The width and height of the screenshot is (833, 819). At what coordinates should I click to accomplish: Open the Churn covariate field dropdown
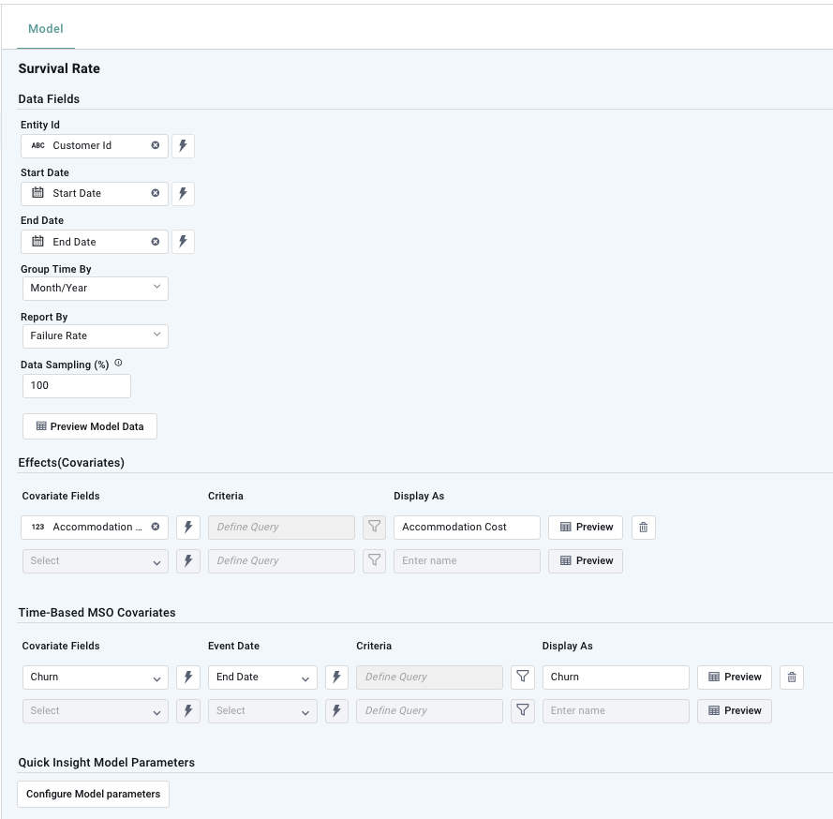coord(95,677)
